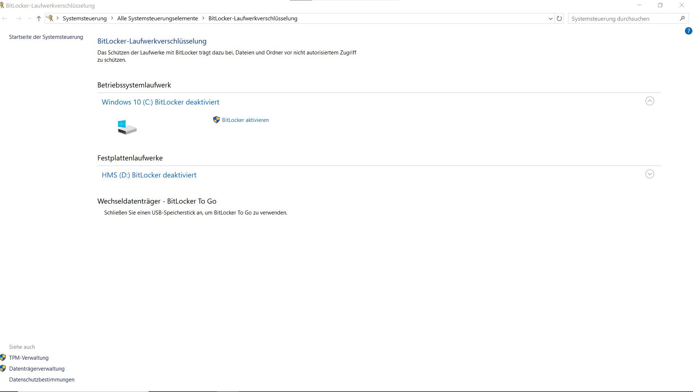Image resolution: width=693 pixels, height=392 pixels.
Task: Click BitLocker aktivieren link
Action: (x=245, y=120)
